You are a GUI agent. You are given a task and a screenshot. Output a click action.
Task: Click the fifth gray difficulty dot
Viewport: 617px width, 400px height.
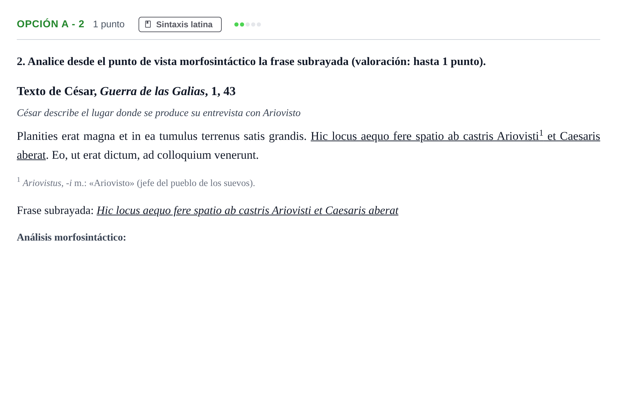click(x=259, y=24)
